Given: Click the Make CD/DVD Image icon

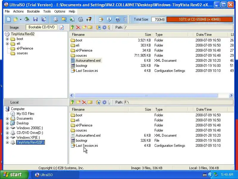Looking at the screenshot, I should coord(56,19).
